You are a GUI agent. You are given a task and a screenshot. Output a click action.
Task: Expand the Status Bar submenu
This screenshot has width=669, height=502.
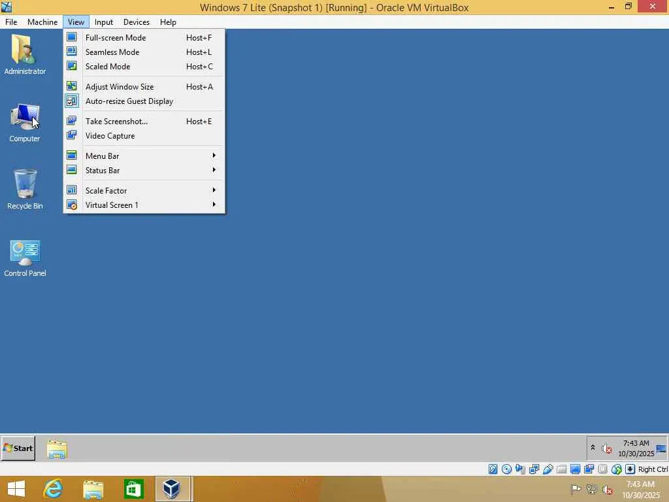[144, 171]
